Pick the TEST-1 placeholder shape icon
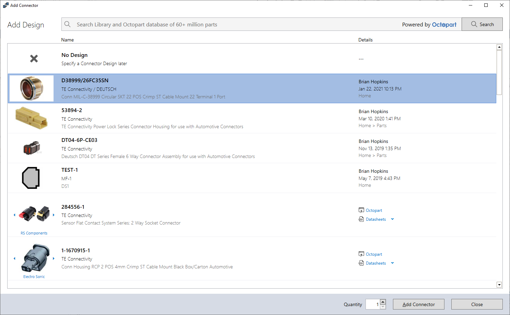The height and width of the screenshot is (315, 510). coord(31,178)
